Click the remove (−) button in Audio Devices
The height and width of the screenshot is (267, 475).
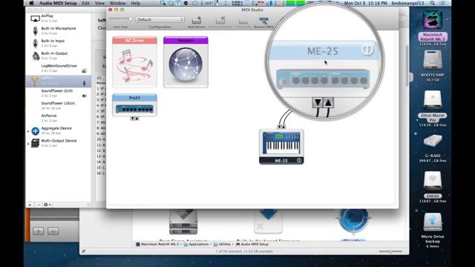[39, 205]
